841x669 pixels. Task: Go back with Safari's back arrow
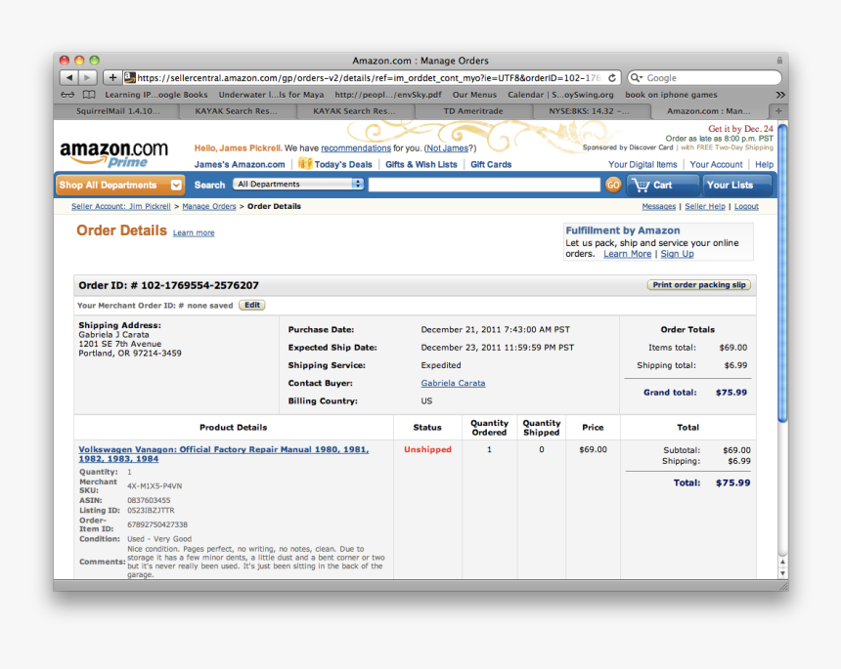pyautogui.click(x=68, y=78)
